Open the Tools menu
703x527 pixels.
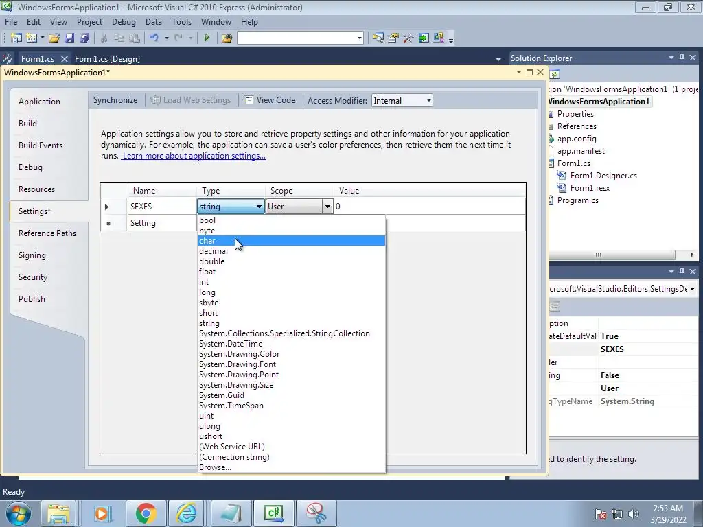tap(181, 22)
